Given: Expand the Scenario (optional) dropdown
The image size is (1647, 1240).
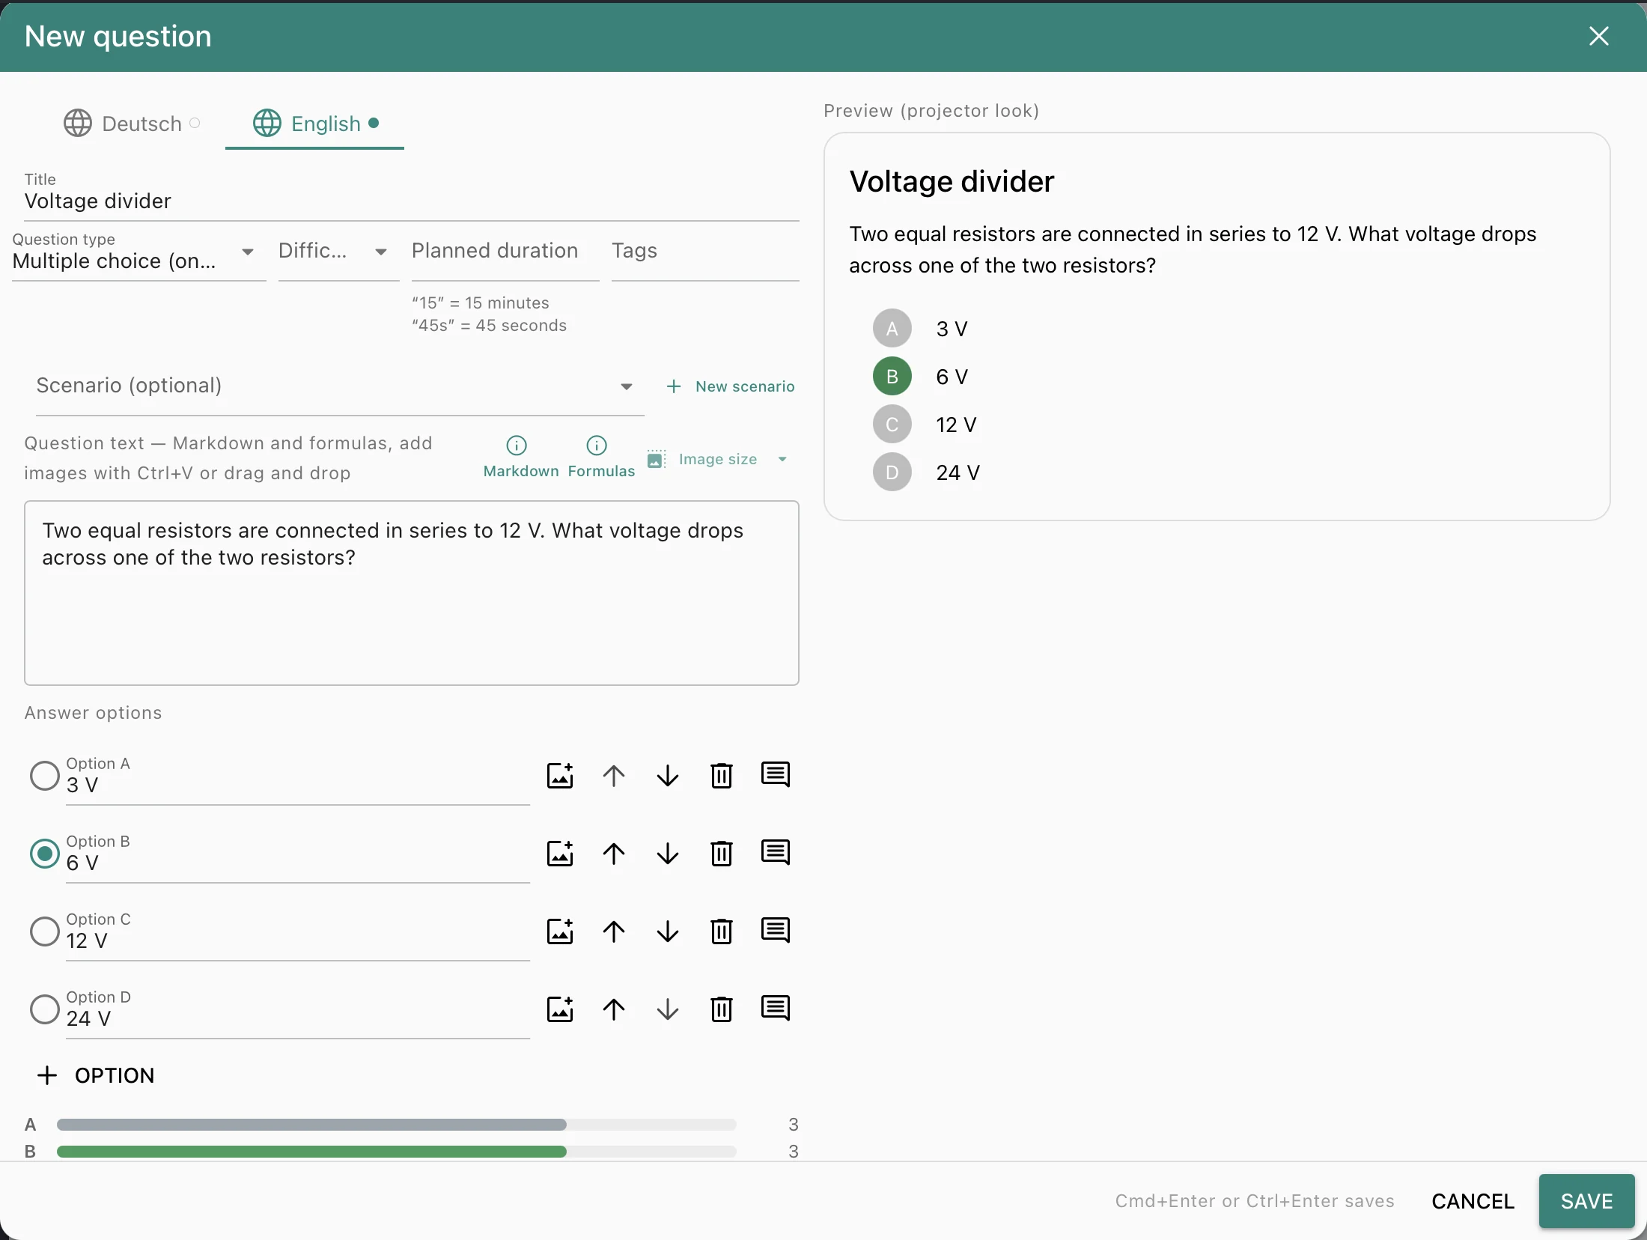Looking at the screenshot, I should point(340,386).
